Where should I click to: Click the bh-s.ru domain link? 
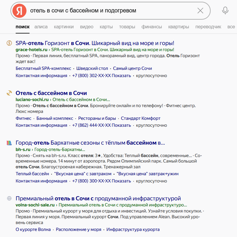click(23, 150)
